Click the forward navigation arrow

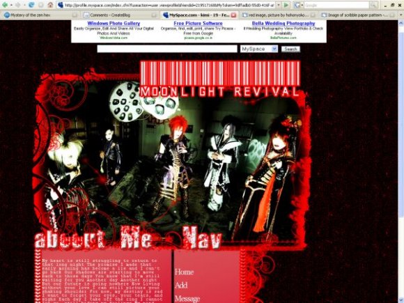click(x=18, y=5)
